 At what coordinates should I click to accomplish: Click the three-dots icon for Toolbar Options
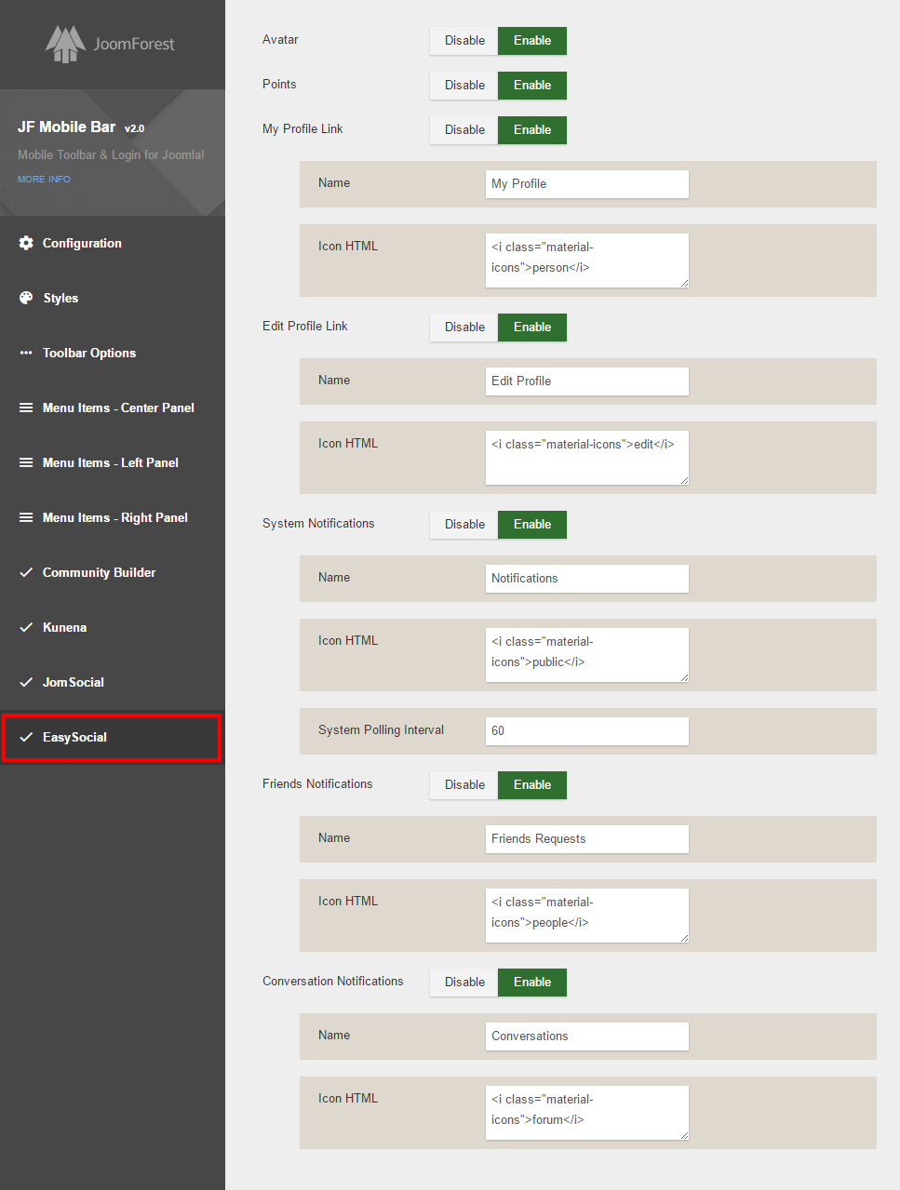pyautogui.click(x=26, y=353)
